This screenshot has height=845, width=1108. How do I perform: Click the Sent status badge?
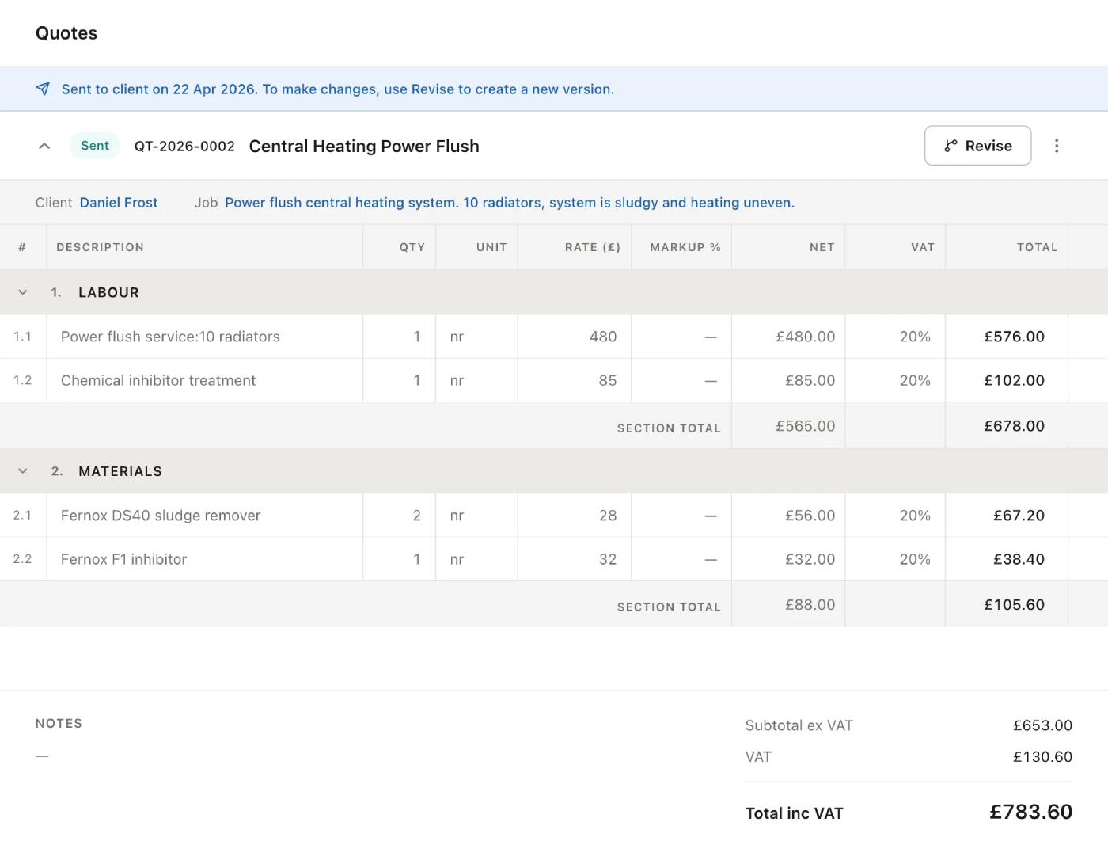click(x=95, y=146)
